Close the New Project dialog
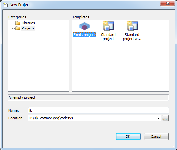The image size is (177, 150). point(167,3)
